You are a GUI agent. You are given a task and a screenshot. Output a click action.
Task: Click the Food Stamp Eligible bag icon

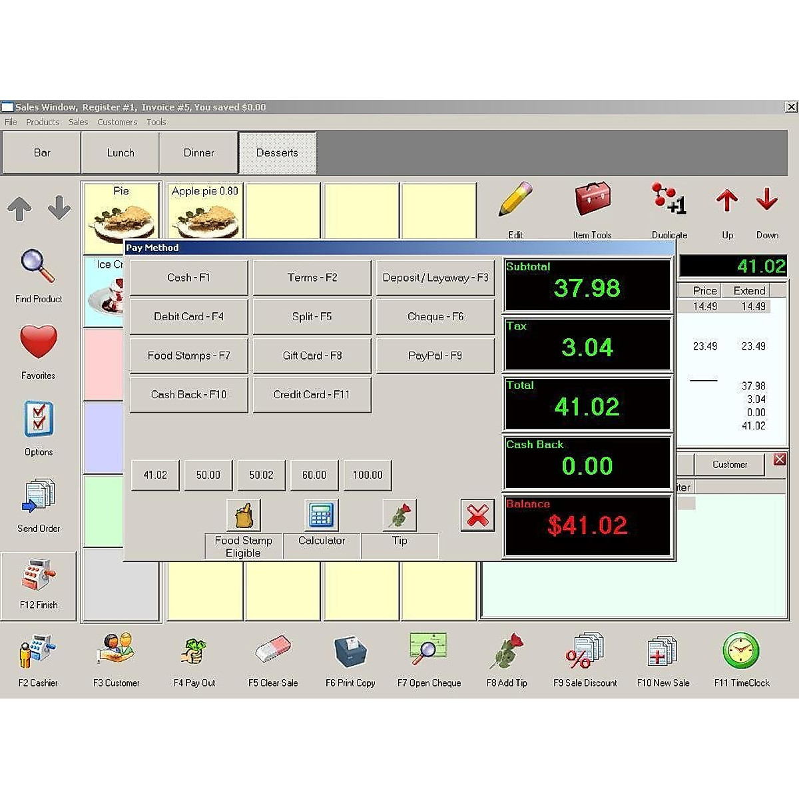pos(244,515)
